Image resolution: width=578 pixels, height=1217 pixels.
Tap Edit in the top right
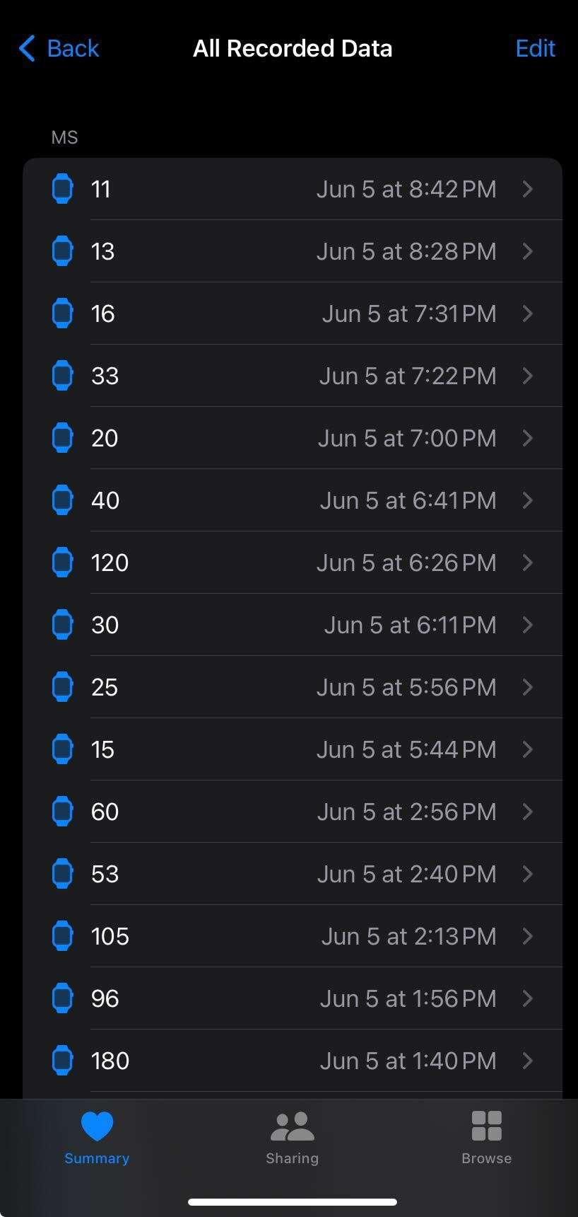coord(535,48)
